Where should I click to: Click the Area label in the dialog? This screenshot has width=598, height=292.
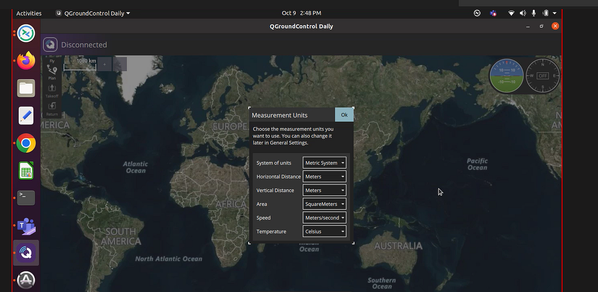(262, 204)
